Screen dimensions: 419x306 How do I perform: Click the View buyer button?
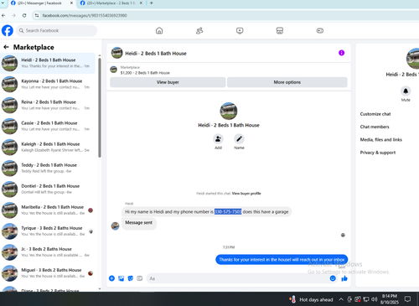coord(168,82)
